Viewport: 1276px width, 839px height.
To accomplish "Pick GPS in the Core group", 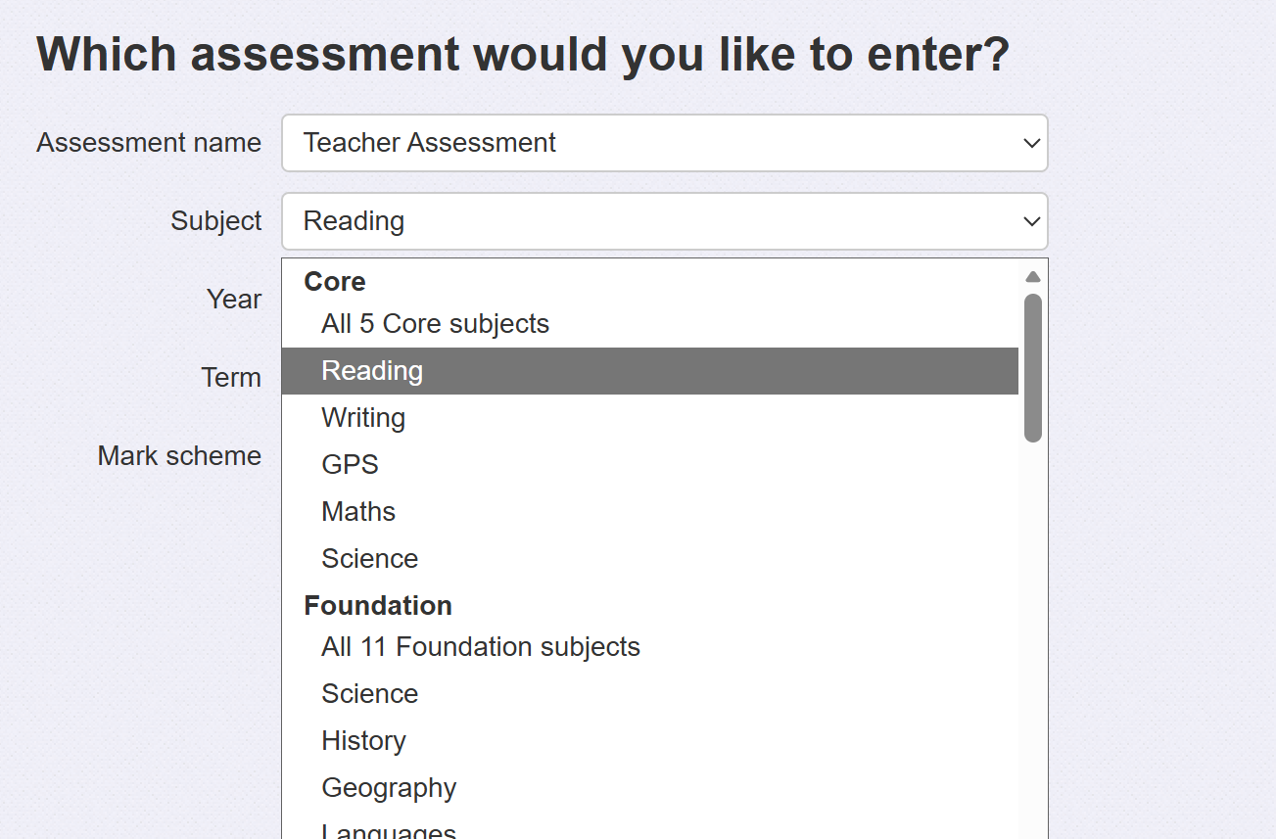I will click(x=350, y=465).
